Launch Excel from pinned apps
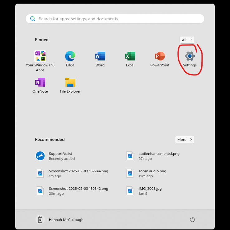Image resolution: width=230 pixels, height=230 pixels. click(x=130, y=56)
